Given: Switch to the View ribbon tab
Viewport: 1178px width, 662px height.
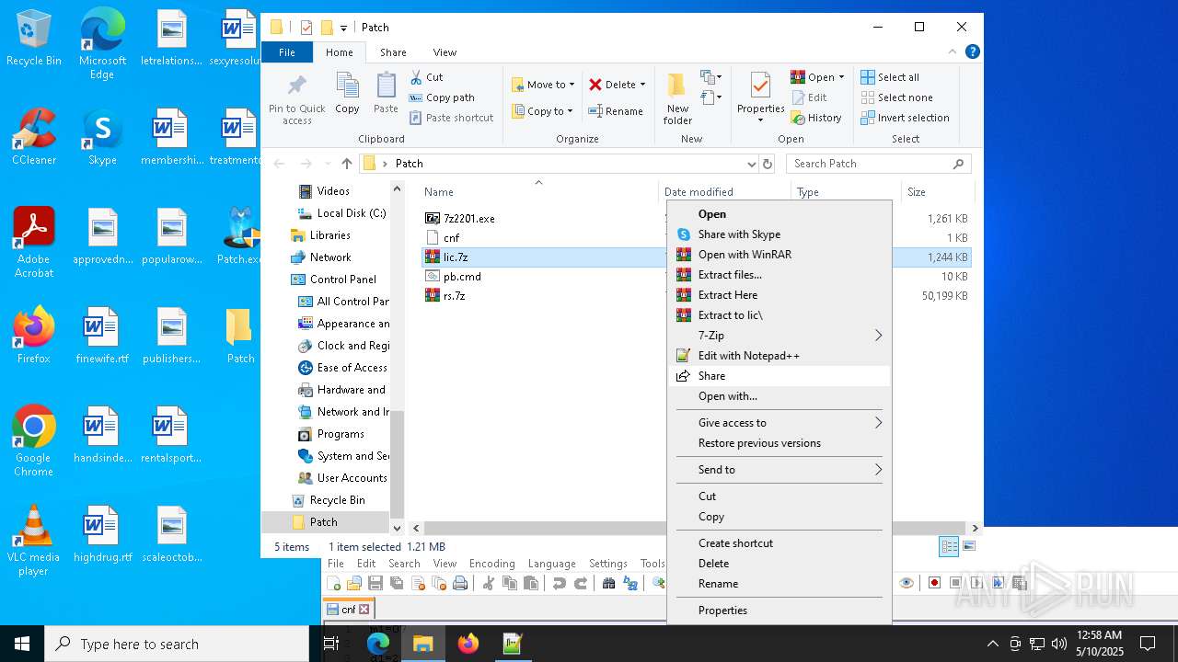Looking at the screenshot, I should [x=445, y=52].
